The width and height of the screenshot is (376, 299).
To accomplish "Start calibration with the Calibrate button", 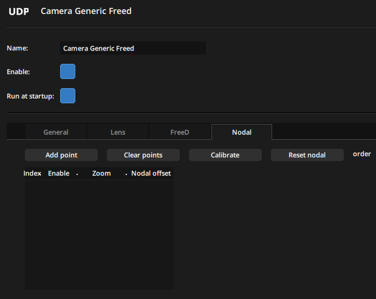I will [x=225, y=155].
